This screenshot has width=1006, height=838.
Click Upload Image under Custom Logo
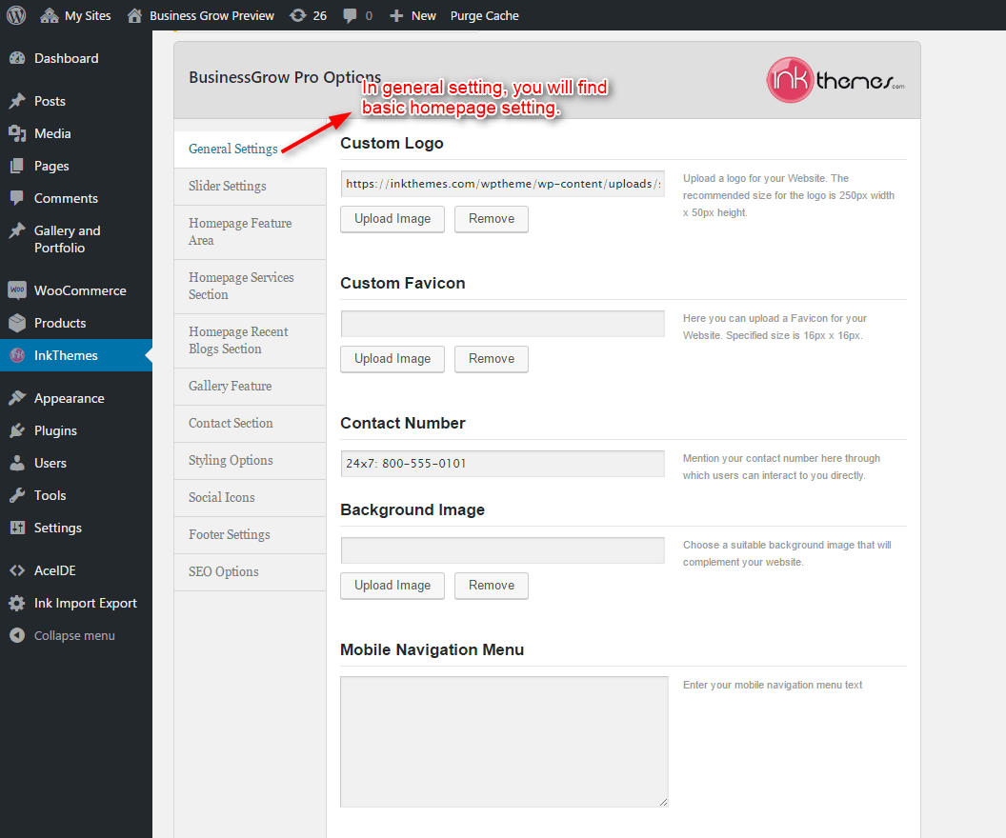click(392, 218)
